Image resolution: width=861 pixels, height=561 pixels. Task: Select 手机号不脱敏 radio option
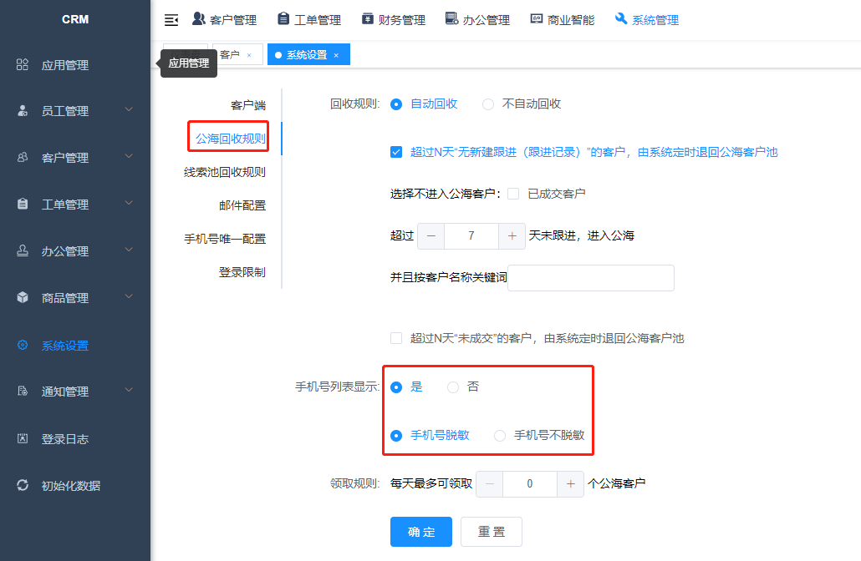point(500,435)
